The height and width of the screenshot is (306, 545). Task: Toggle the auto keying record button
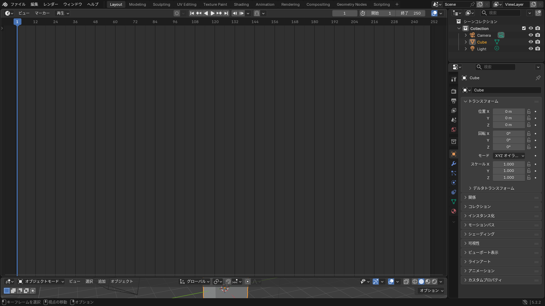[x=177, y=13]
